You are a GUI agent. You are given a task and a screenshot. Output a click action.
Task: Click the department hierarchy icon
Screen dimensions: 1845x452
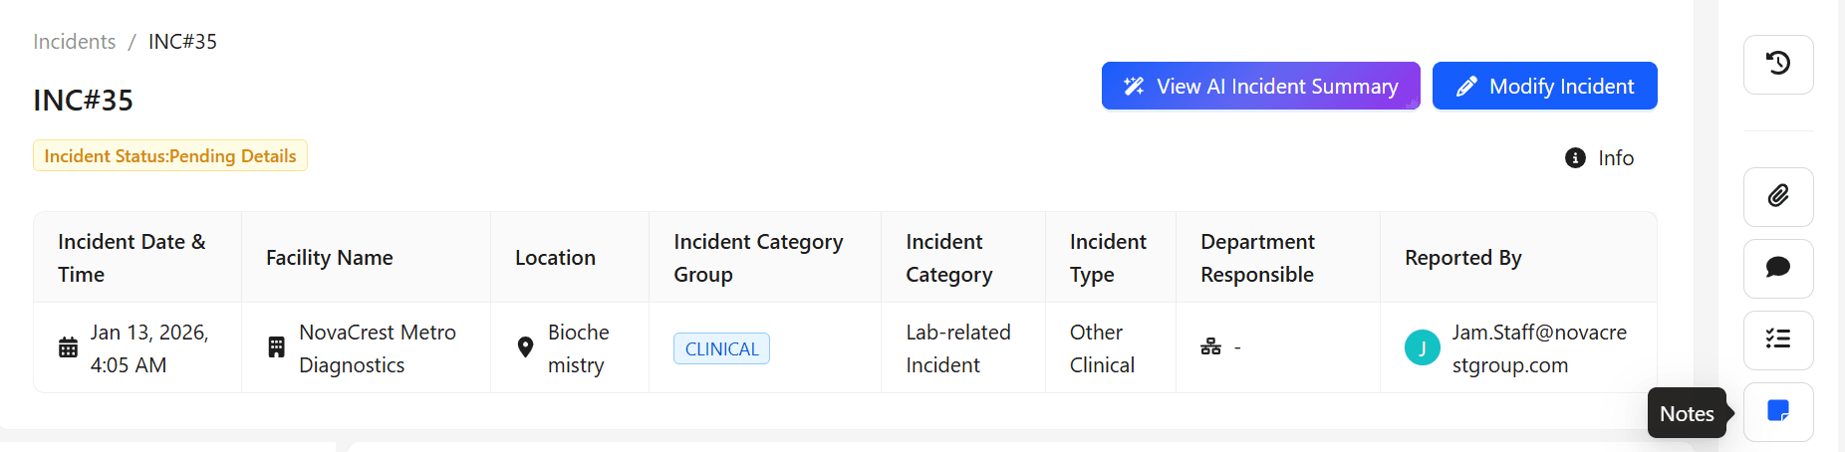pos(1210,347)
